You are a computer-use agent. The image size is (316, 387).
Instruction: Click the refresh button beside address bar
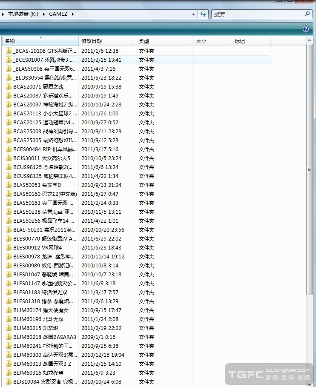click(204, 14)
